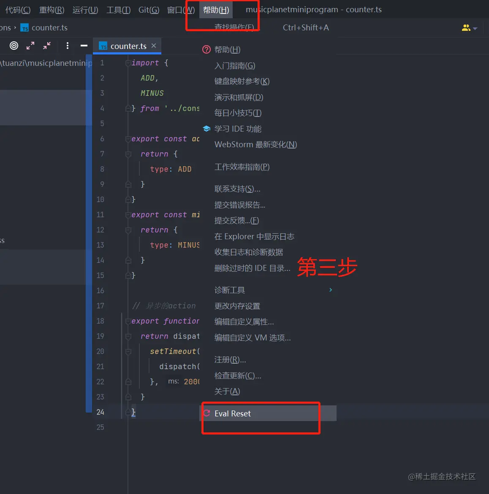The width and height of the screenshot is (489, 494).
Task: Select 关于(A) menu entry
Action: (x=269, y=391)
